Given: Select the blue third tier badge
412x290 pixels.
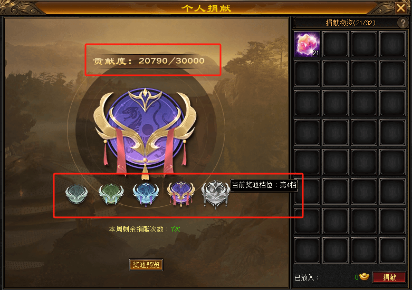Looking at the screenshot, I should 146,194.
